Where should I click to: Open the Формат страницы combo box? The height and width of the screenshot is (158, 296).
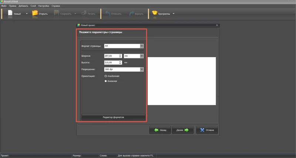(124, 46)
